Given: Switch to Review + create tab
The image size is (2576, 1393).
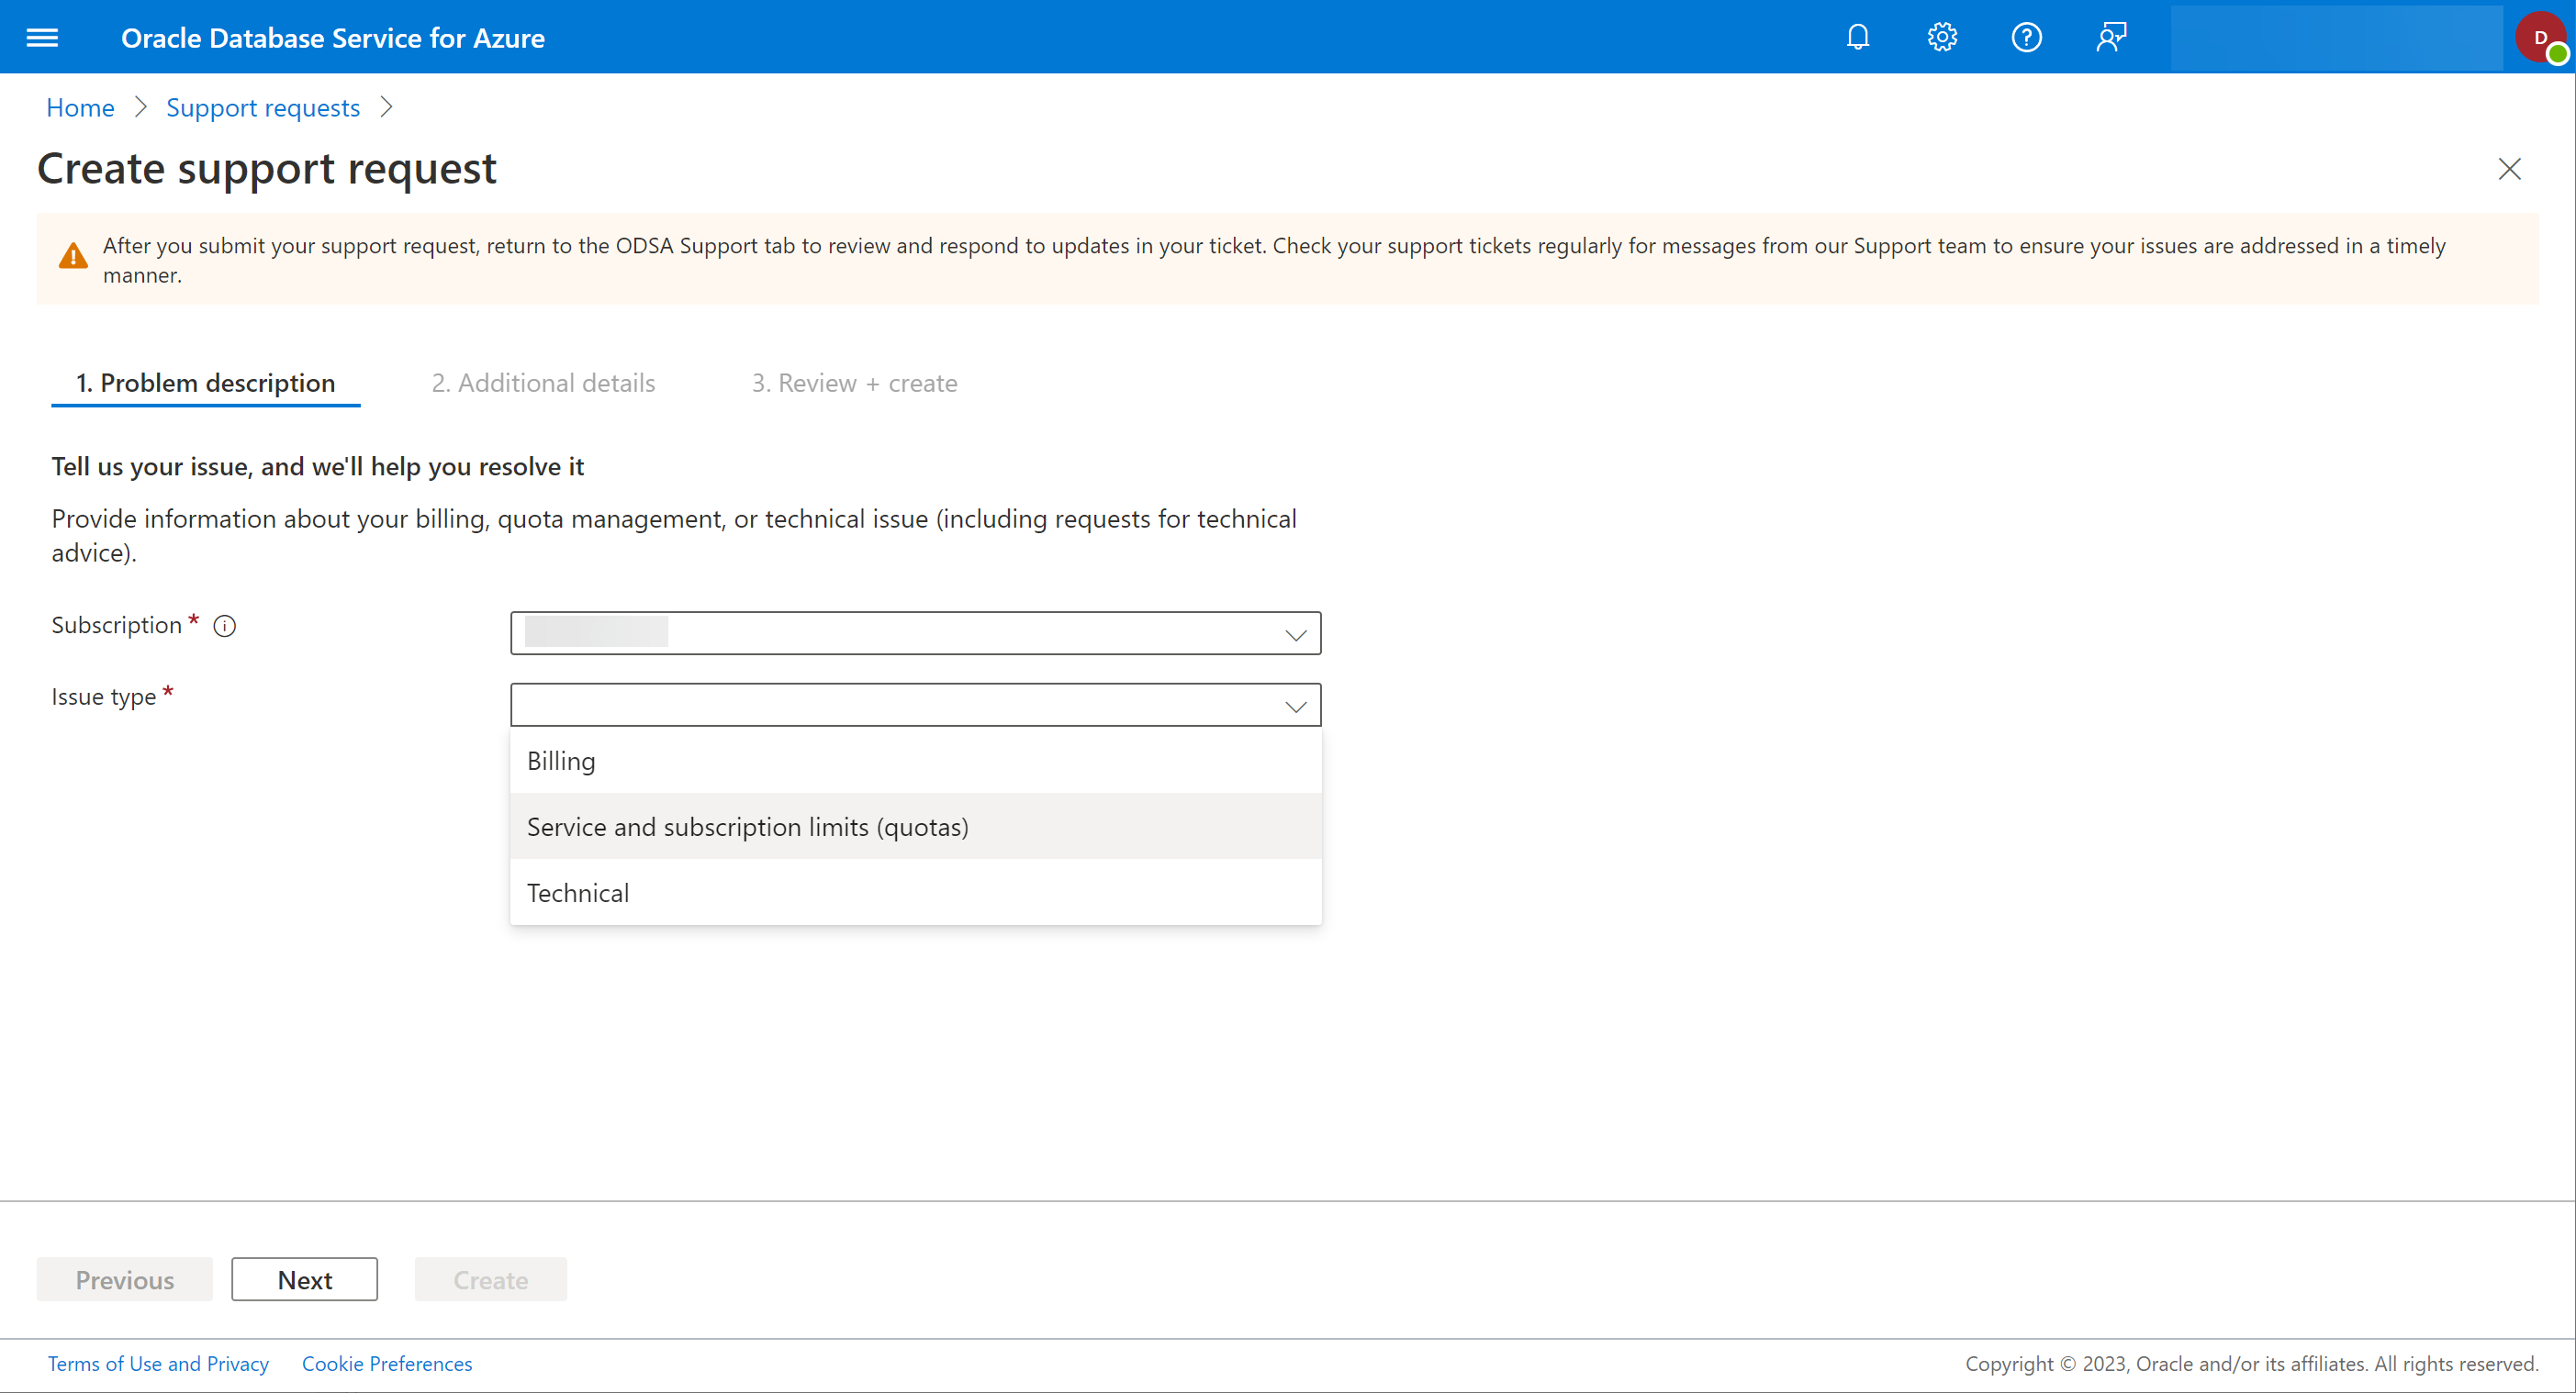Looking at the screenshot, I should click(853, 381).
